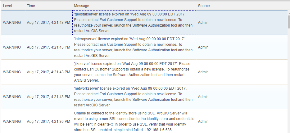Click the Admin source of SSL warning row
The width and height of the screenshot is (290, 133).
[x=203, y=121]
